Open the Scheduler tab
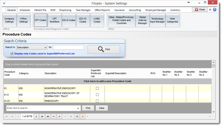Screen dimensions: 223x127 tap(25, 10)
